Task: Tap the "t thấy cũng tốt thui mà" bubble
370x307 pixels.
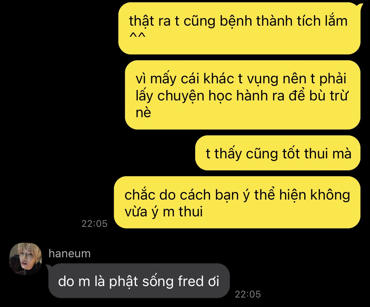Action: [278, 153]
